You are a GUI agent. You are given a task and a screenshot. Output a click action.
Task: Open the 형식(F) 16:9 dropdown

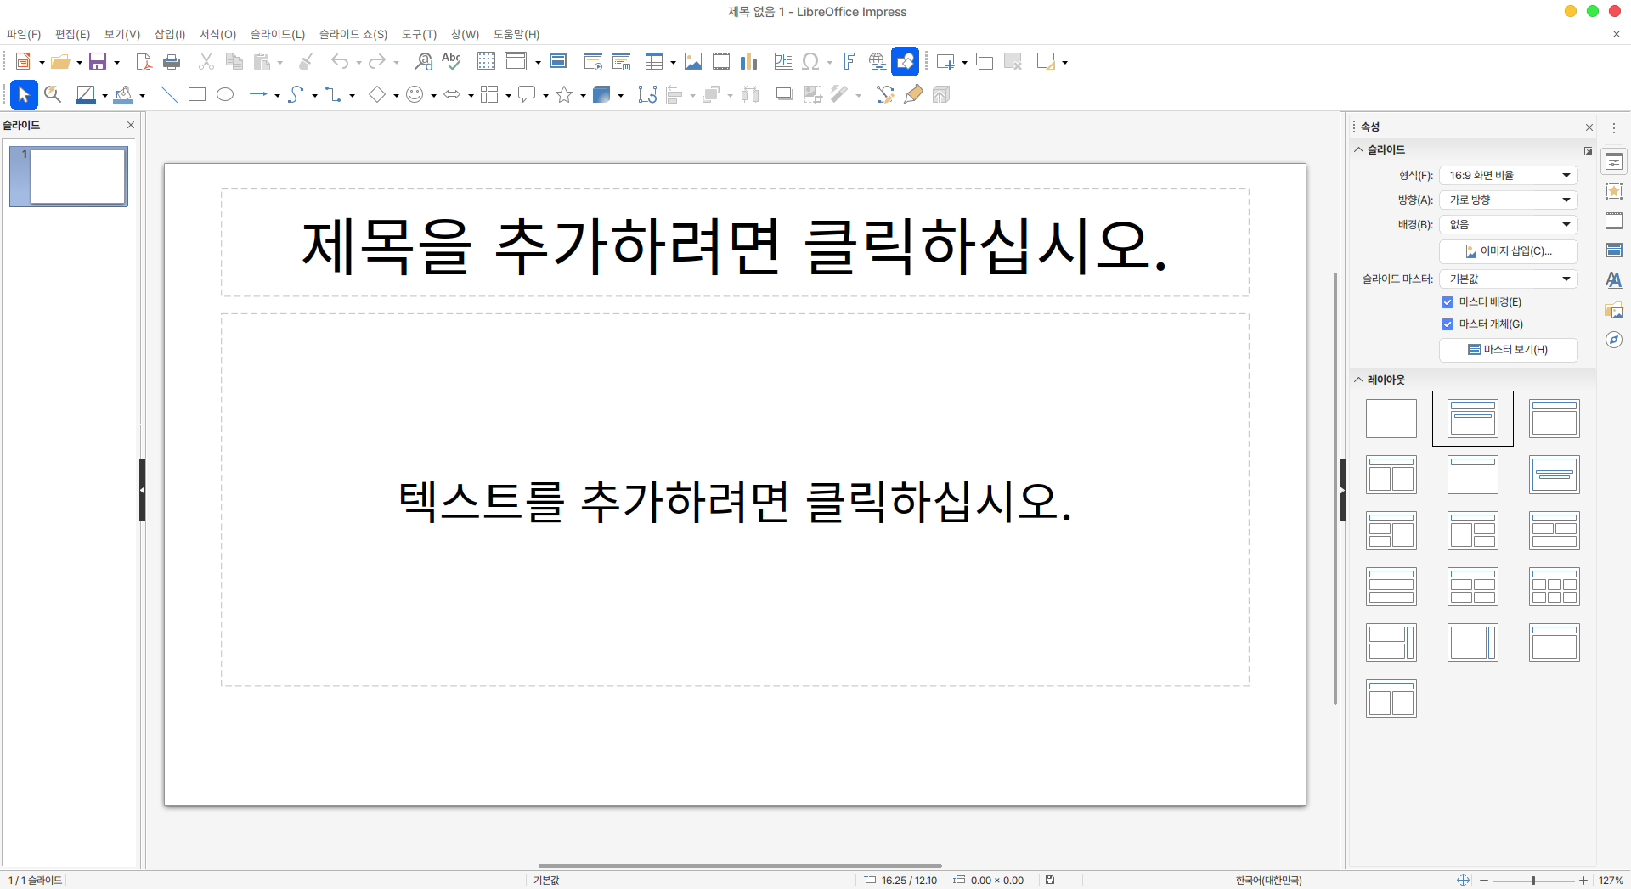pyautogui.click(x=1508, y=176)
